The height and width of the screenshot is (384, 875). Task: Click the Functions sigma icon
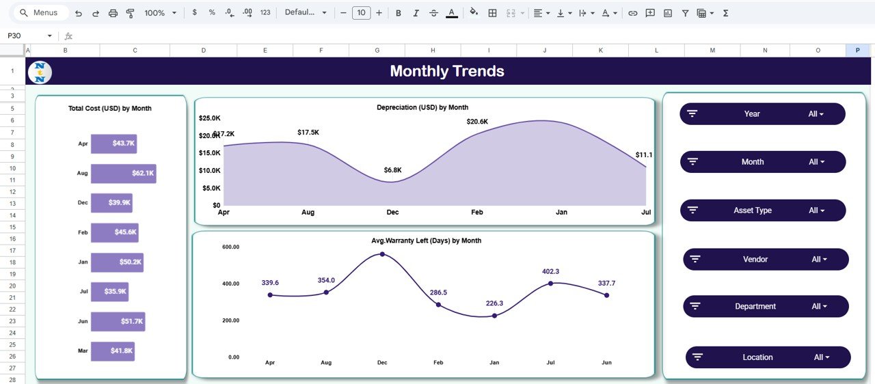(x=726, y=13)
